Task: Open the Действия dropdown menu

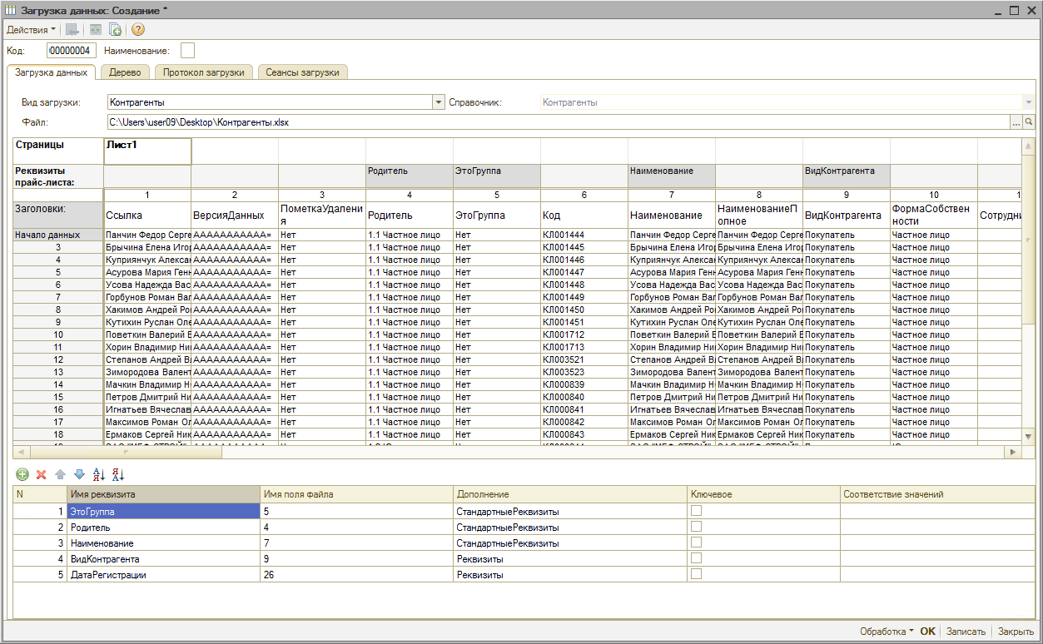Action: pyautogui.click(x=31, y=30)
